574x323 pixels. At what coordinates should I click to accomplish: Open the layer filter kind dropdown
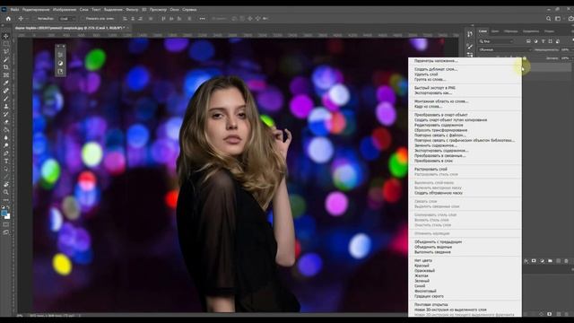[x=497, y=41]
